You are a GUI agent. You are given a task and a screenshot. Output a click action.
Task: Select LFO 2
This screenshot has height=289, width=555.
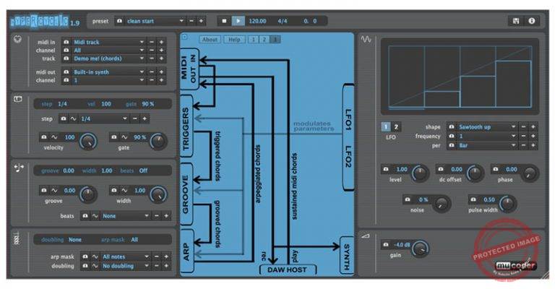click(x=396, y=126)
